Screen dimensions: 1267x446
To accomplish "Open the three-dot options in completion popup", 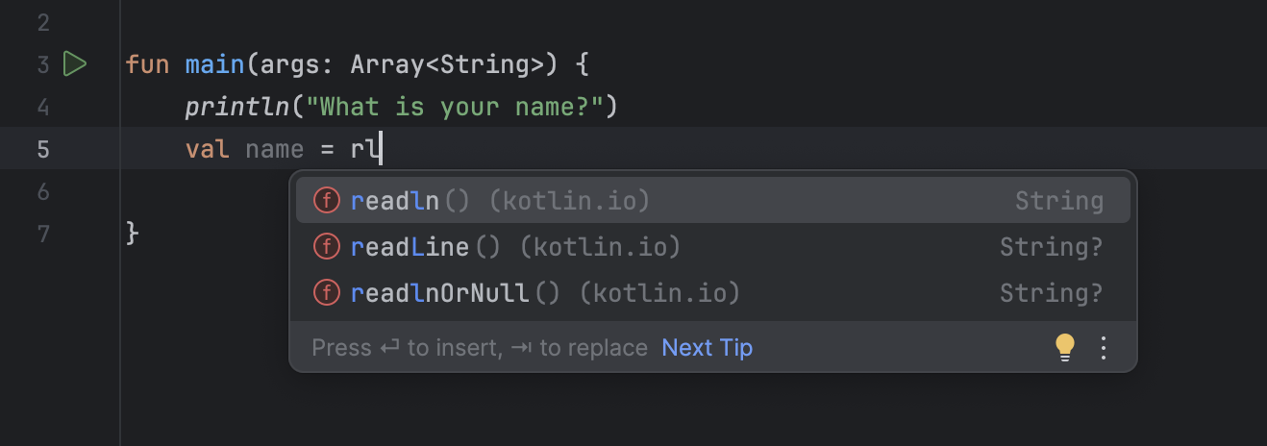I will (1104, 347).
